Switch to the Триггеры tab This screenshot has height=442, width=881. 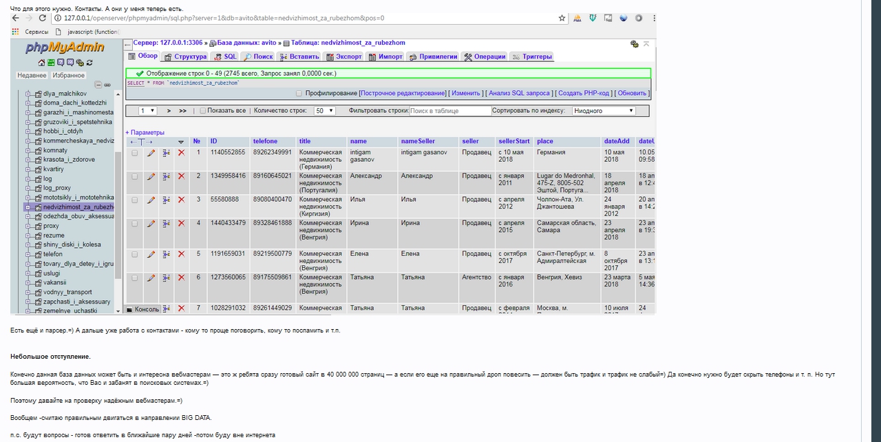tap(532, 56)
